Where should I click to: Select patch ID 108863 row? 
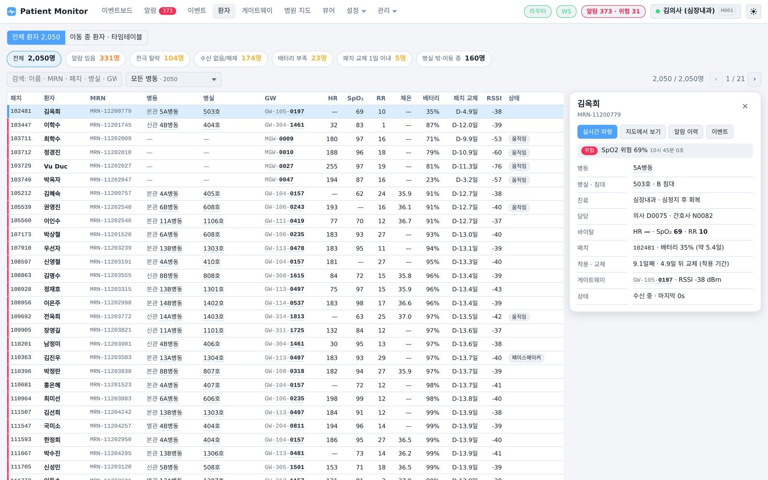286,276
